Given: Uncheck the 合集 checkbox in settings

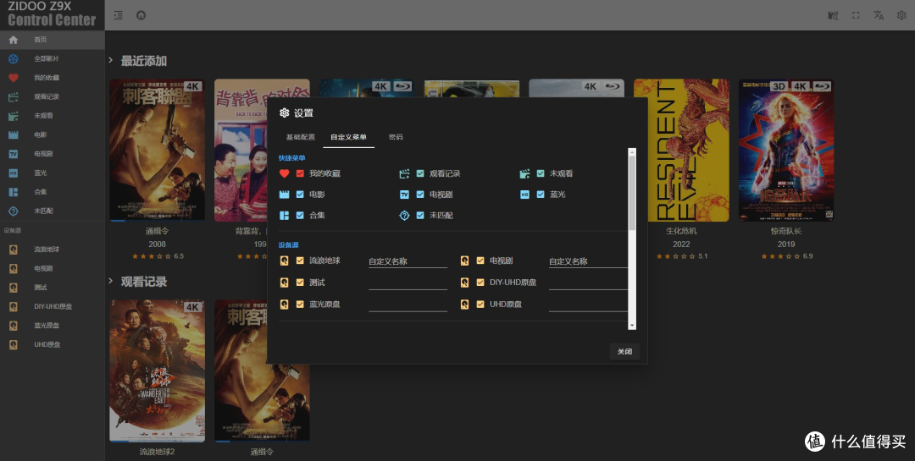Looking at the screenshot, I should point(300,215).
